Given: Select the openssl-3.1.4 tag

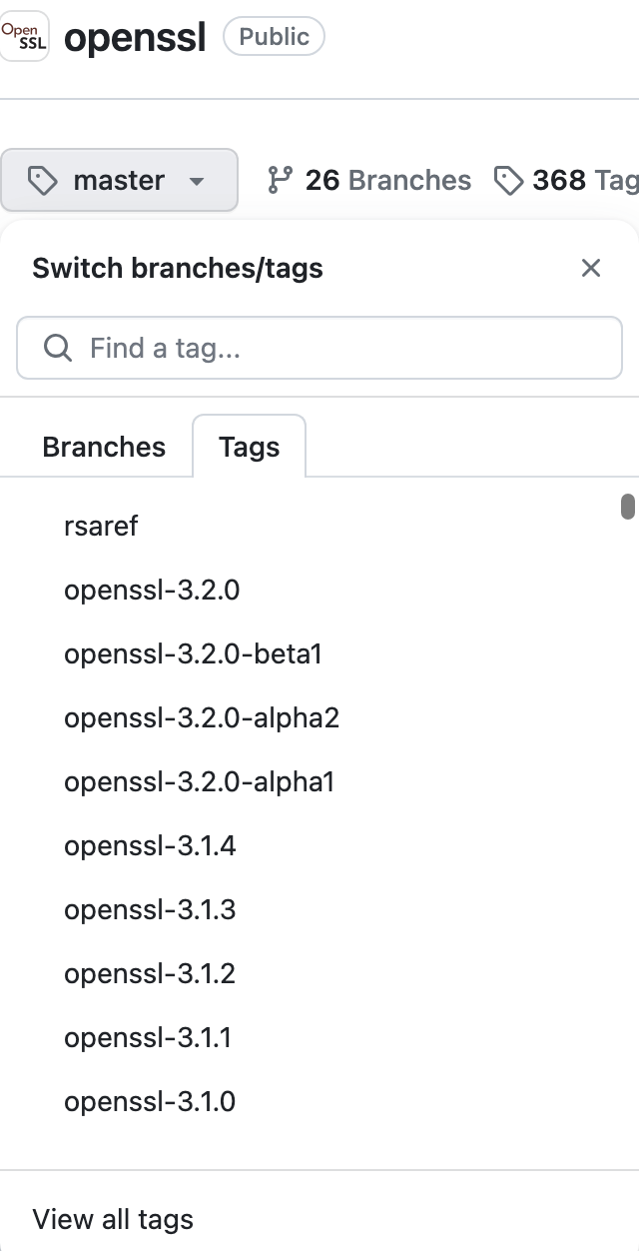Looking at the screenshot, I should (151, 845).
